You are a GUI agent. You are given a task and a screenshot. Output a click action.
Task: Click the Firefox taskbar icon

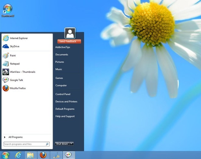[x=43, y=155]
